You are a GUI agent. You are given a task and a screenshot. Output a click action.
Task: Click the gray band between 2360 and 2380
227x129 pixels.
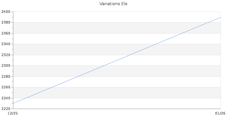65,28
